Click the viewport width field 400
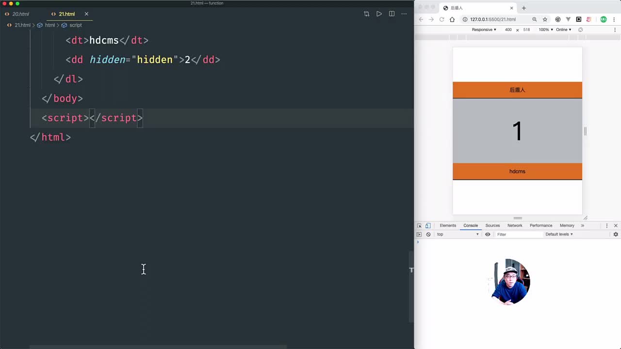This screenshot has height=349, width=621. pyautogui.click(x=508, y=30)
